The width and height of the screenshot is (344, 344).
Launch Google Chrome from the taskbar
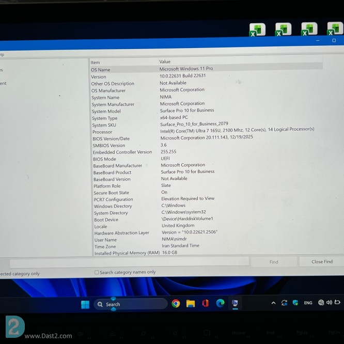[x=176, y=304]
